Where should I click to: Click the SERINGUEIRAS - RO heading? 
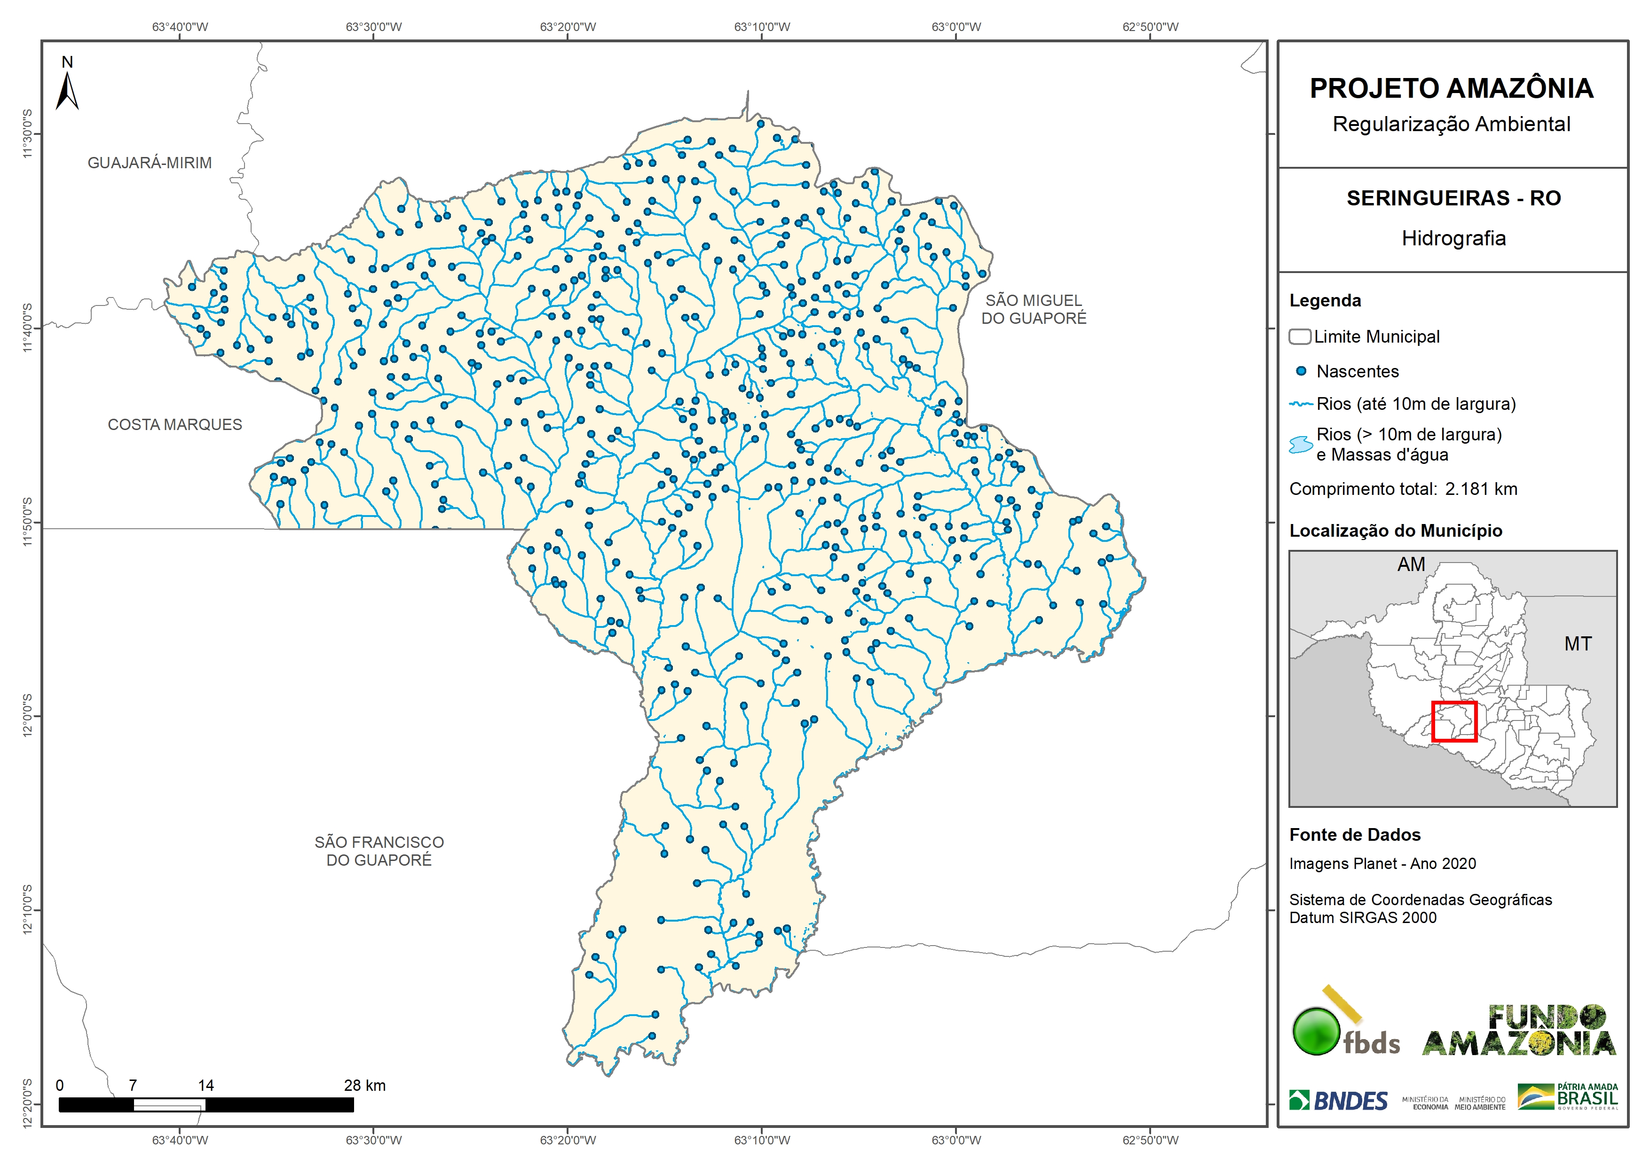(x=1453, y=198)
